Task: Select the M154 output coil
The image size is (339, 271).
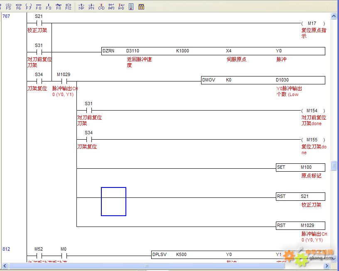Action: coord(313,111)
